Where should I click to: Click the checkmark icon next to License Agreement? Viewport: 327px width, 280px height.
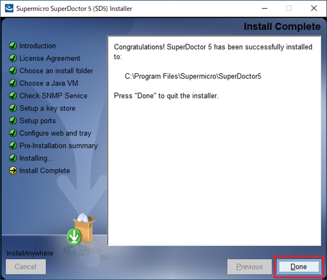pos(13,58)
